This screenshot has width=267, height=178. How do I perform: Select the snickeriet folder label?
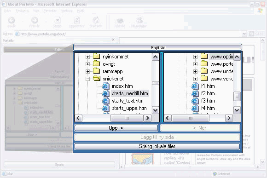[113, 79]
